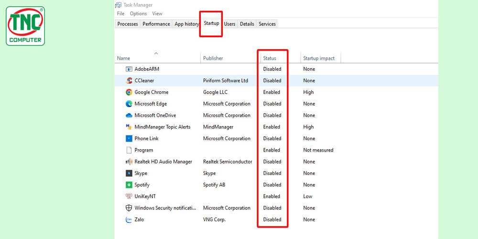Select the AdobeARM row name

tap(147, 69)
